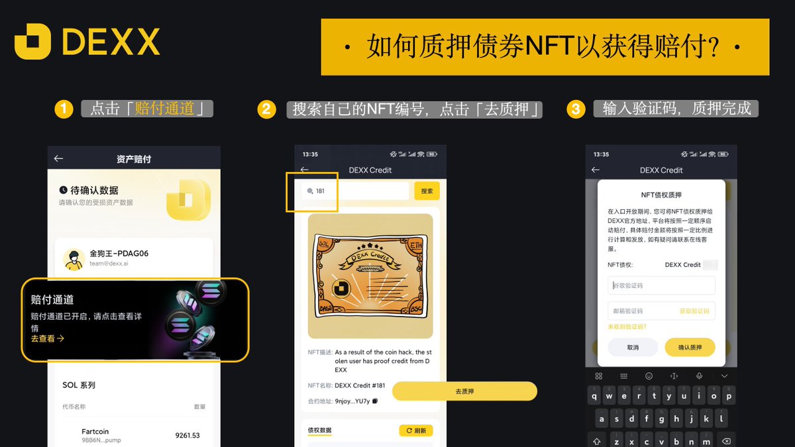
Task: Tap the w key
Action: [609, 396]
